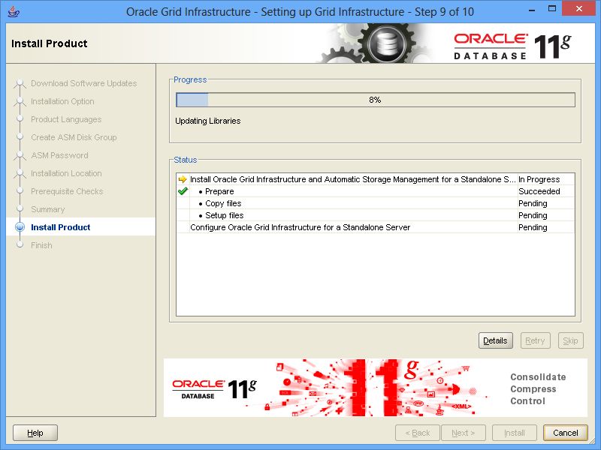601x450 pixels.
Task: Select the Copy files status row
Action: click(x=375, y=203)
